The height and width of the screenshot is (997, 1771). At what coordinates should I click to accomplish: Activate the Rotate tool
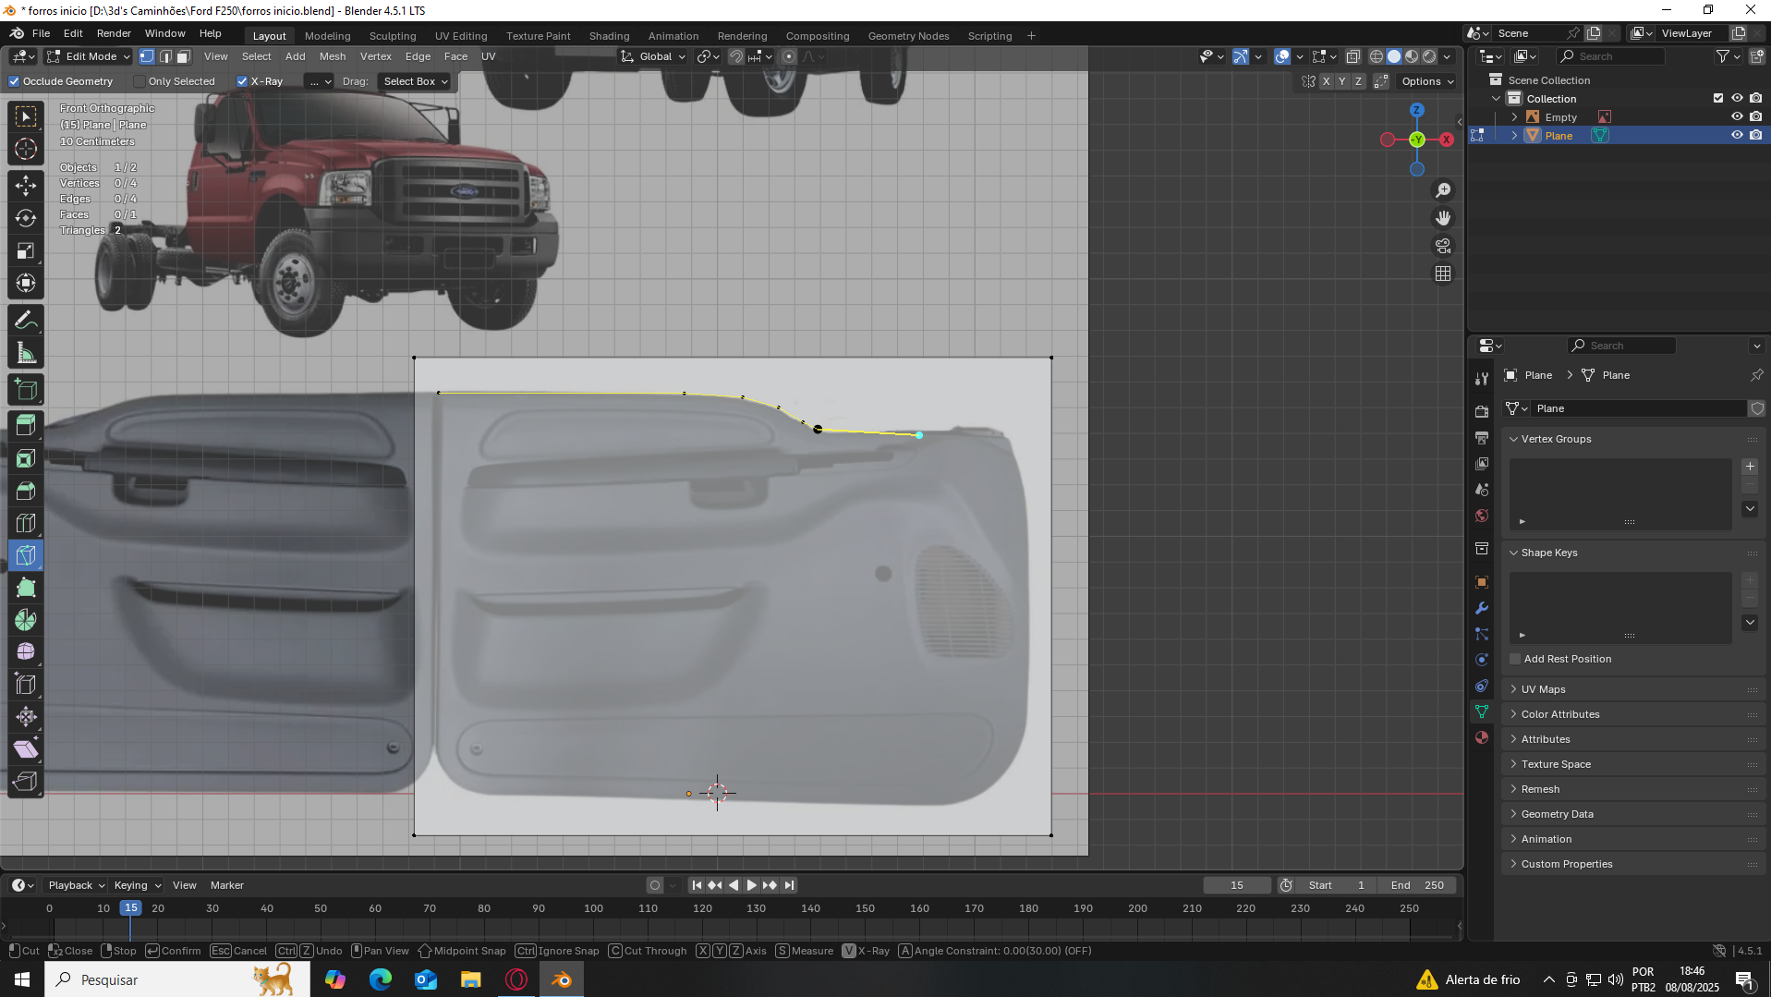[x=26, y=218]
